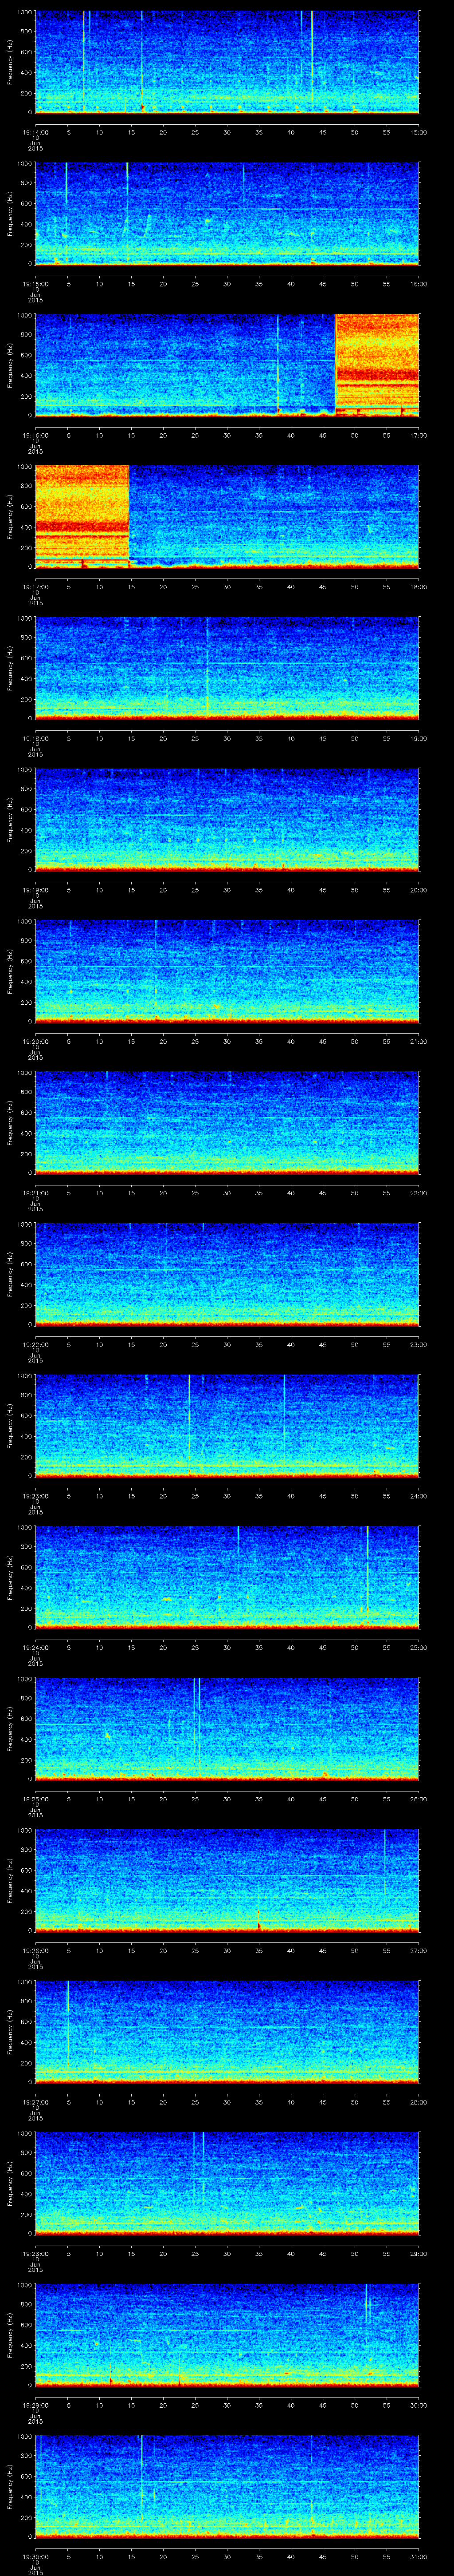
Task: Click the 19:24:00 start time label
Action: pos(35,1647)
